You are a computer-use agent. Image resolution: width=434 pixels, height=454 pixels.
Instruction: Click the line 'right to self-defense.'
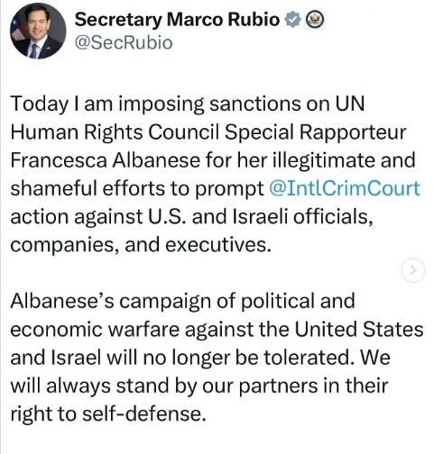point(108,413)
